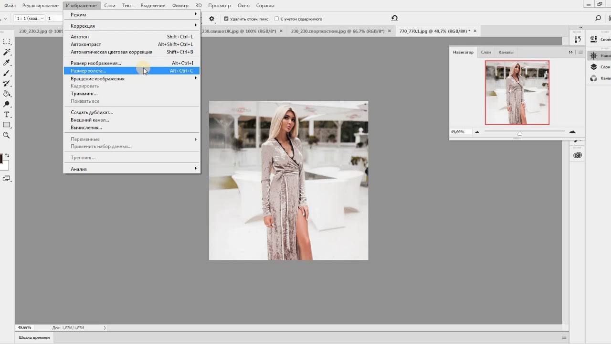
Task: Toggle 'Удалить отсеч. пикс.' checkbox
Action: click(x=226, y=19)
